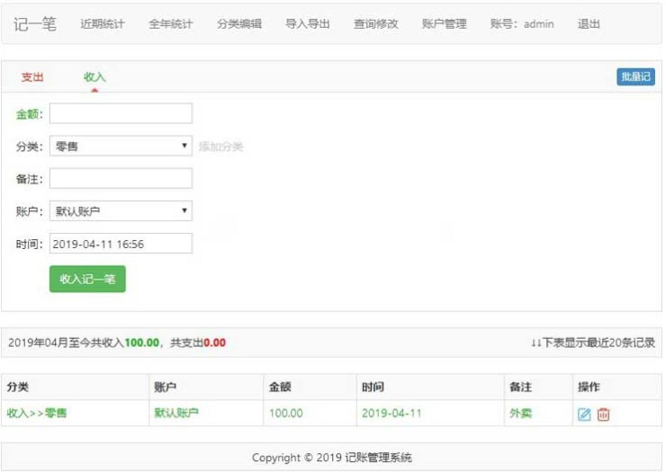The height and width of the screenshot is (472, 666).
Task: Click the 记一笔 brand logo
Action: (x=35, y=23)
